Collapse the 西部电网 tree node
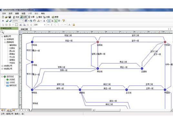 coord(5,42)
